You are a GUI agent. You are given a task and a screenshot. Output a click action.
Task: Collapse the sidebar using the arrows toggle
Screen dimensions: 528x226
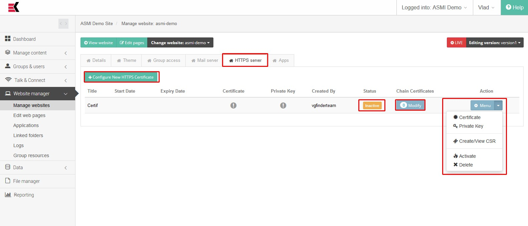coord(63,24)
